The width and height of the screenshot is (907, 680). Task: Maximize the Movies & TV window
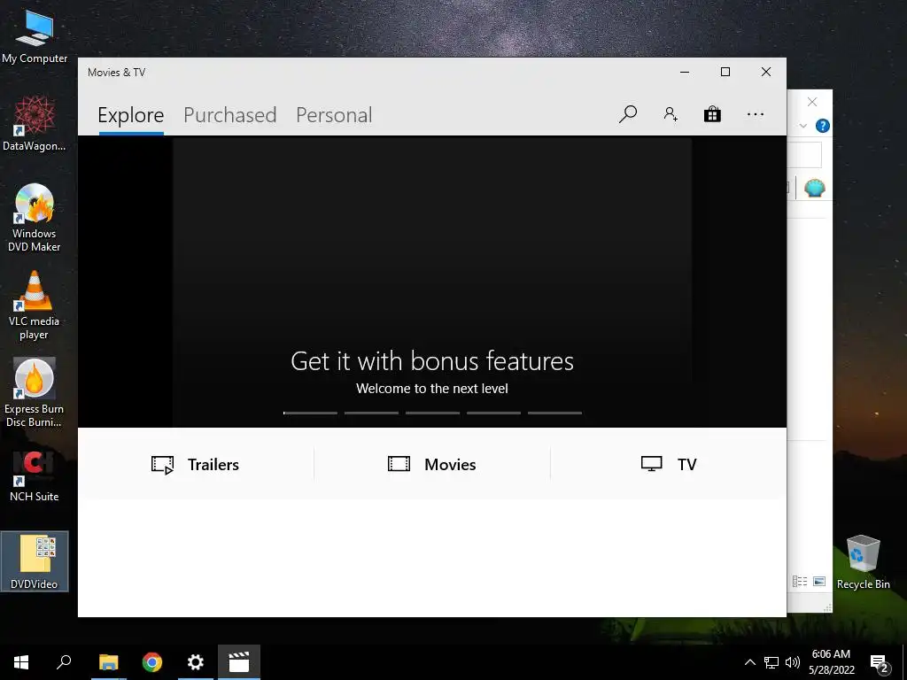725,72
